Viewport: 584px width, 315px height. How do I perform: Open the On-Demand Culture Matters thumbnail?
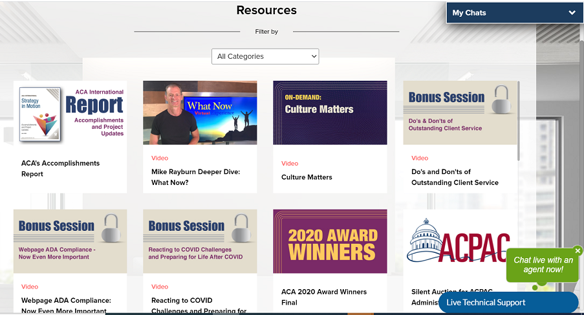(330, 113)
